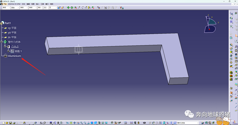238x125 pixels.
Task: Open the ENOVIA V5 VPM menu
Action: pyautogui.click(x=14, y=4)
